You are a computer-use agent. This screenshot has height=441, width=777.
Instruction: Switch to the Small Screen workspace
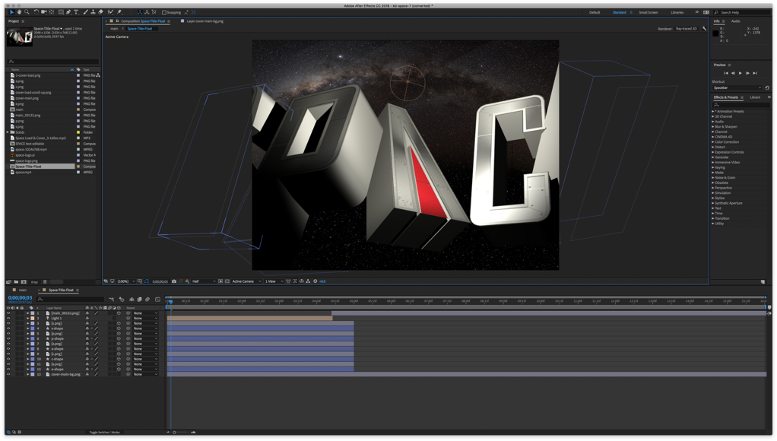(x=649, y=12)
